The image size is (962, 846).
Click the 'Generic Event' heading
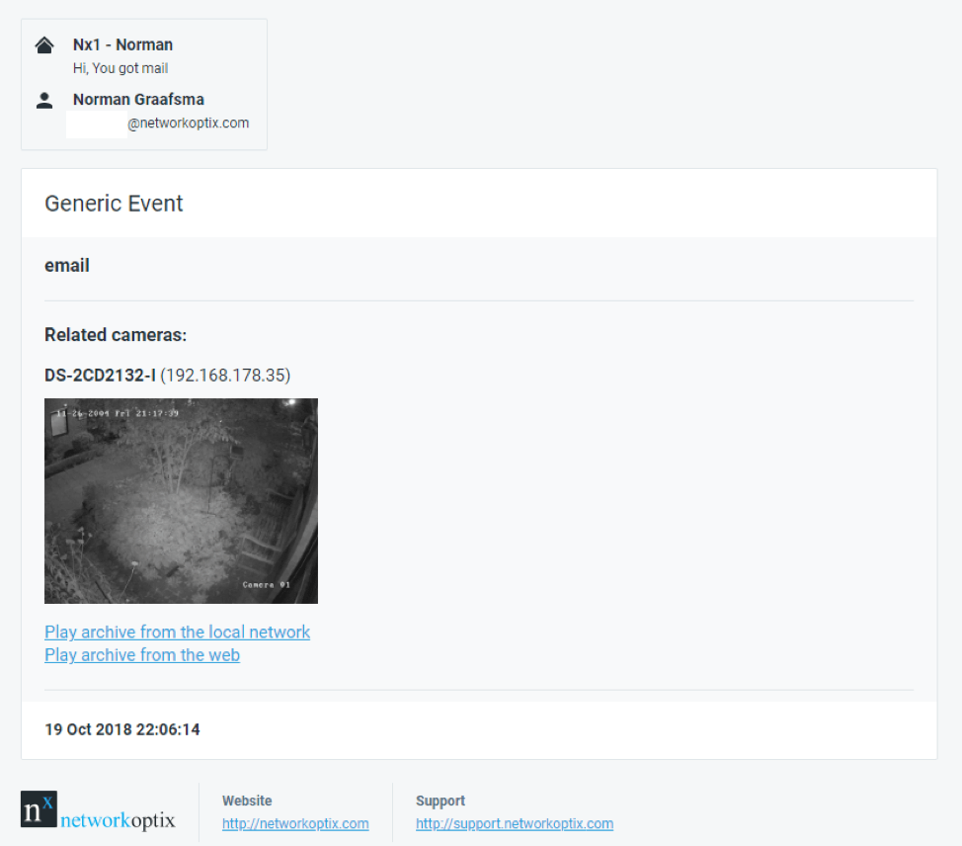coord(114,204)
